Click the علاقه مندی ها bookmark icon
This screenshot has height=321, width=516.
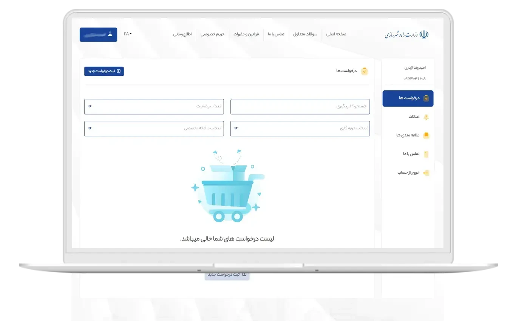pyautogui.click(x=426, y=135)
